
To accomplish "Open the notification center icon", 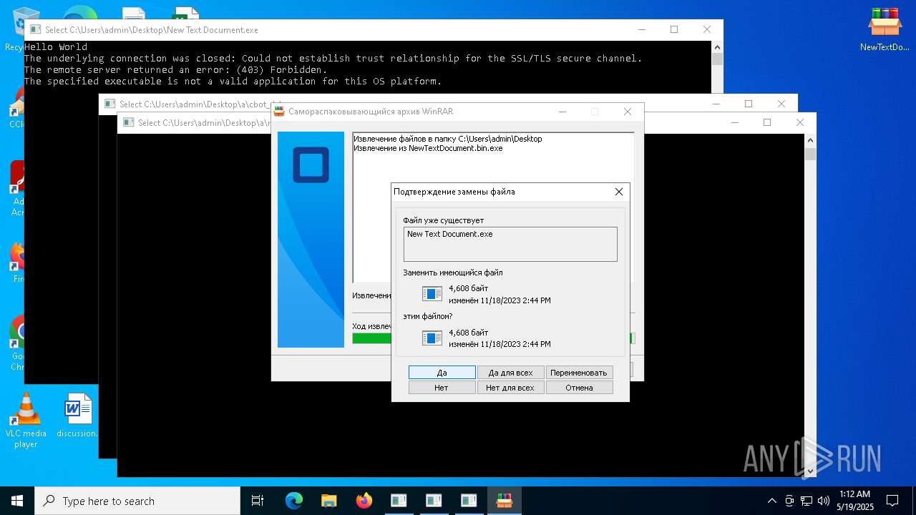I will (x=892, y=501).
